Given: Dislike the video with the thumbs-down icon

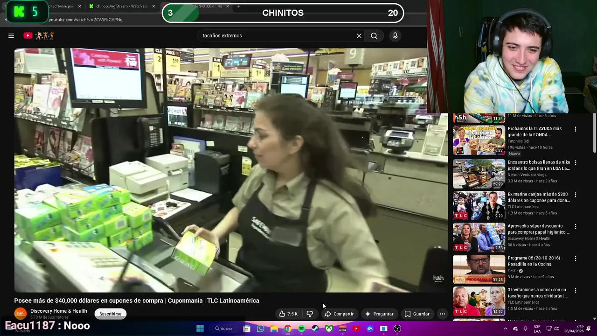Looking at the screenshot, I should pos(310,314).
